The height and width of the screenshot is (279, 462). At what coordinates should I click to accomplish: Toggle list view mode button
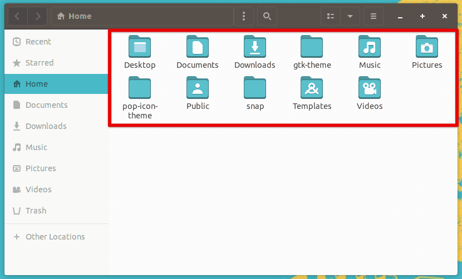coord(331,16)
